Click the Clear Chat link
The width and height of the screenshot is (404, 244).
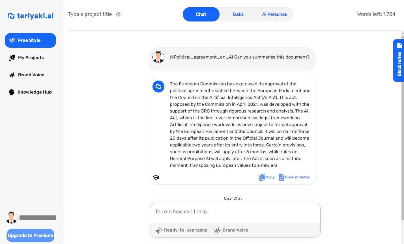(233, 198)
